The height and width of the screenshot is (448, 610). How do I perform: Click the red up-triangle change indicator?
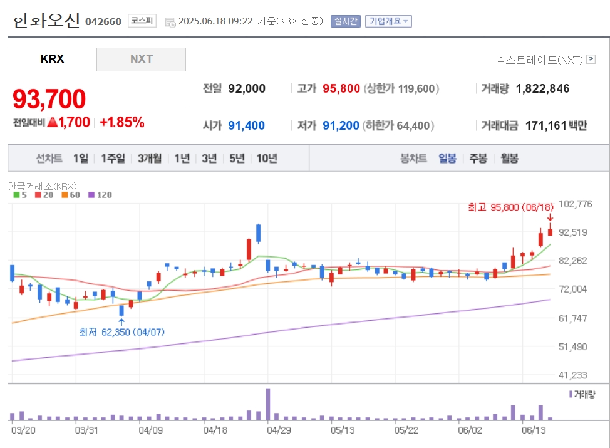[53, 123]
